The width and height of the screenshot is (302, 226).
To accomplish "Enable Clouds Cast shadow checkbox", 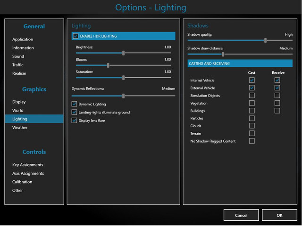I will pos(252,126).
